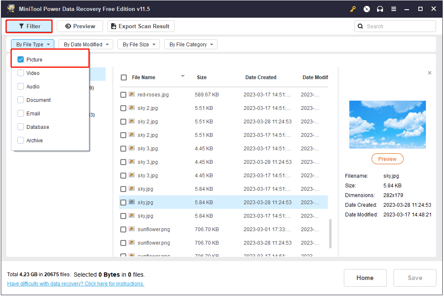This screenshot has height=296, width=444.
Task: Open the By Date Modified dropdown
Action: (x=86, y=45)
